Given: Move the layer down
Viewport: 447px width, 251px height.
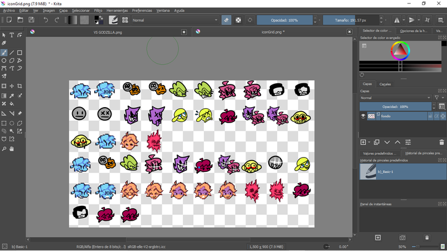Looking at the screenshot, I should pyautogui.click(x=387, y=142).
